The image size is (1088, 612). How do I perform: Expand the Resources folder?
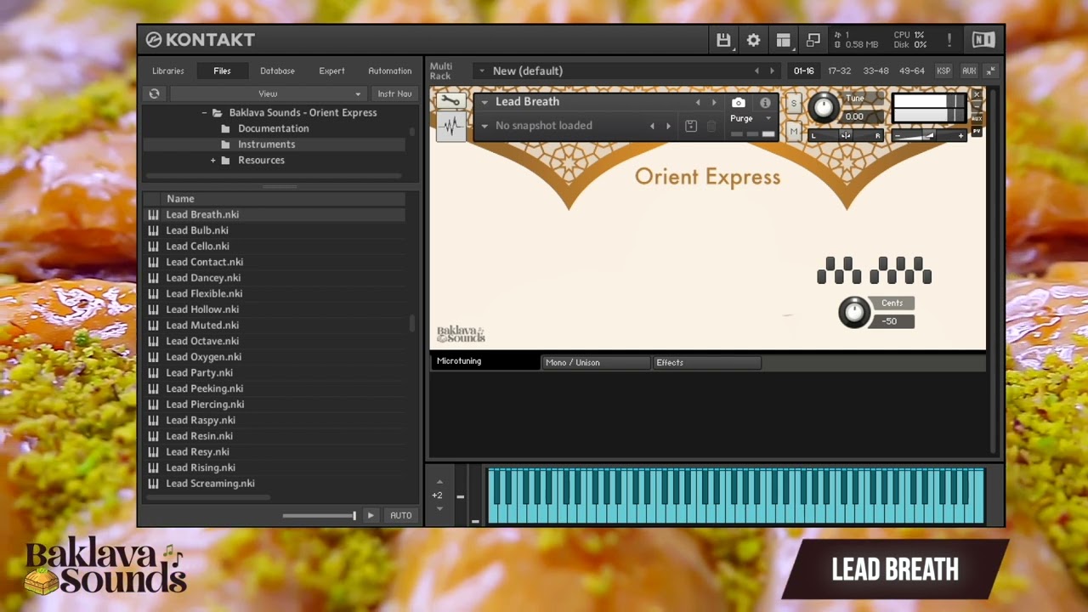coord(213,161)
